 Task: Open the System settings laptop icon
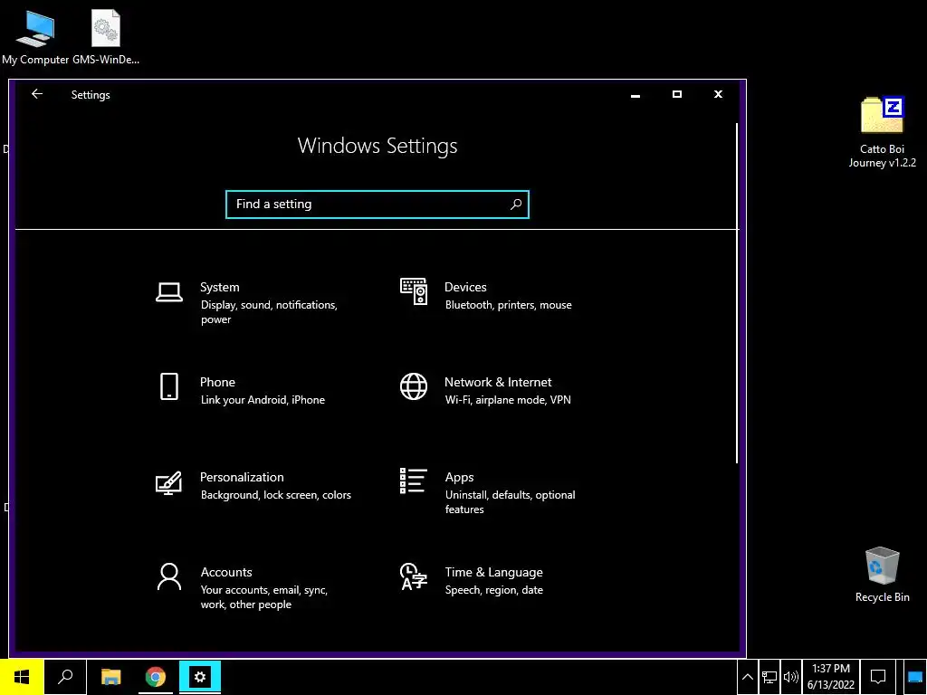point(169,292)
